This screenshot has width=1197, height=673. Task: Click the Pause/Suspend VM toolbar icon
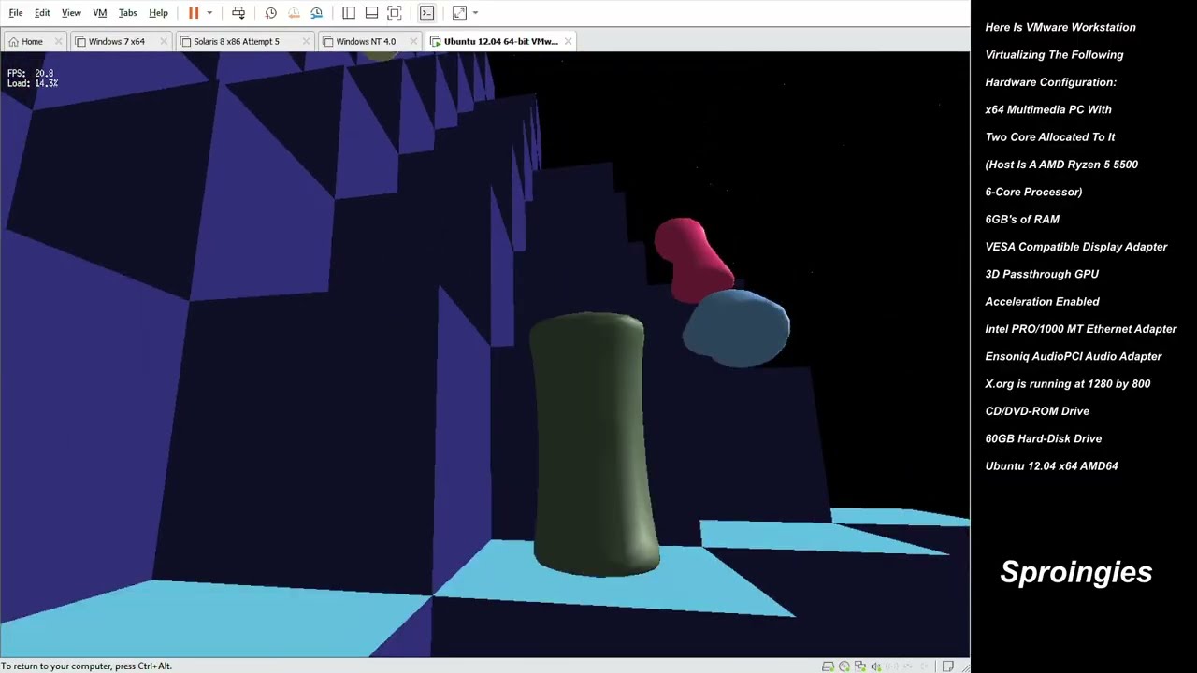(x=194, y=13)
